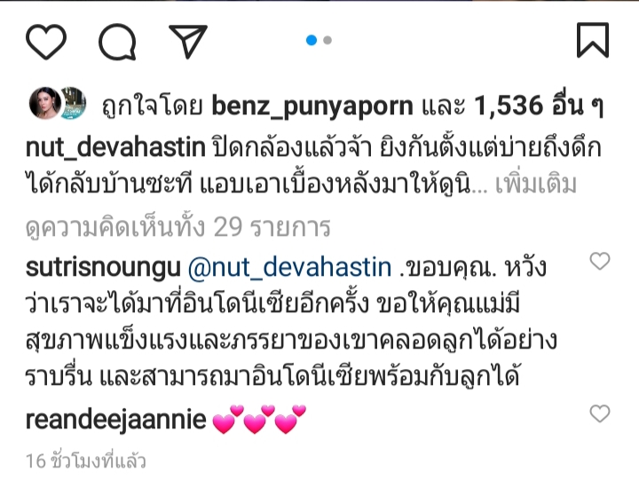
Task: Open list of 1,536 other likers
Action: point(539,106)
